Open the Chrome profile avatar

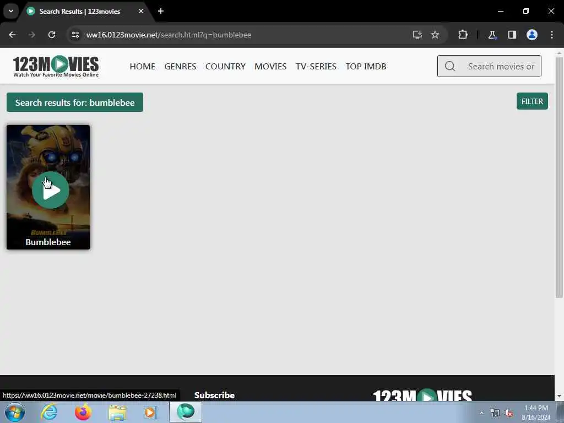pos(532,35)
